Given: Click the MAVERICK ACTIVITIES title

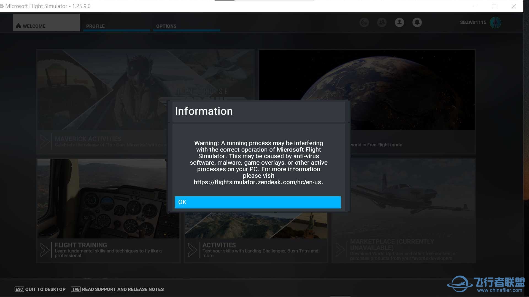Looking at the screenshot, I should pos(88,139).
